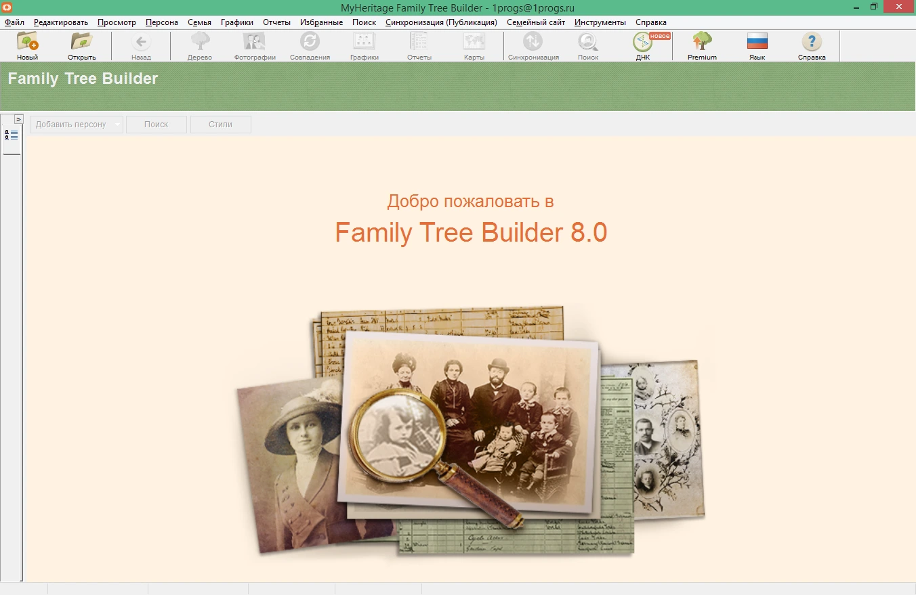
Task: Open a project via Открыть folder icon
Action: click(81, 45)
